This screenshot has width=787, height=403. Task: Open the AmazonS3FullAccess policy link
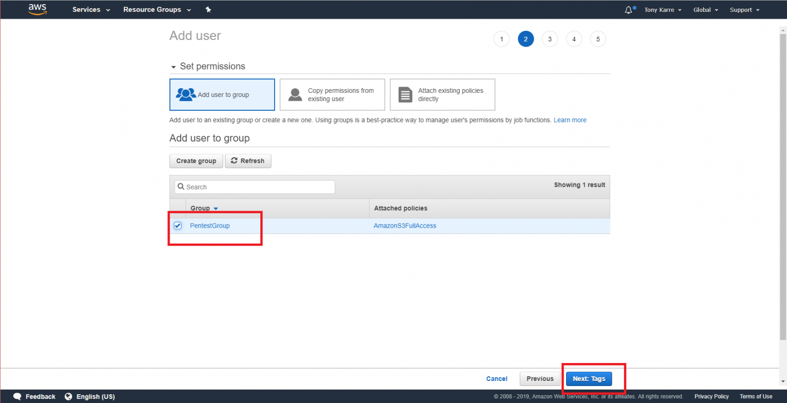(405, 226)
